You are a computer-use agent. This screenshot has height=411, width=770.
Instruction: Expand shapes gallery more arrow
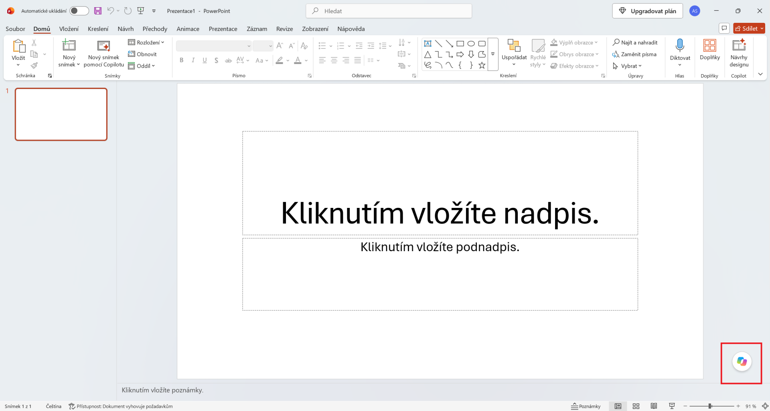click(x=493, y=54)
